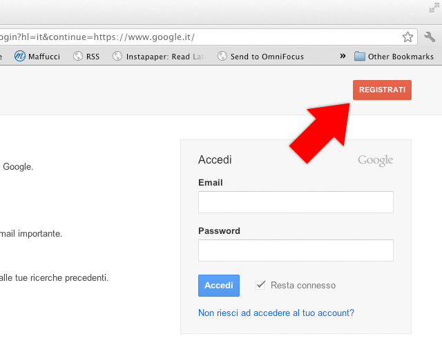Click the Google logo in sign-in box
This screenshot has height=345, width=442.
tap(375, 161)
